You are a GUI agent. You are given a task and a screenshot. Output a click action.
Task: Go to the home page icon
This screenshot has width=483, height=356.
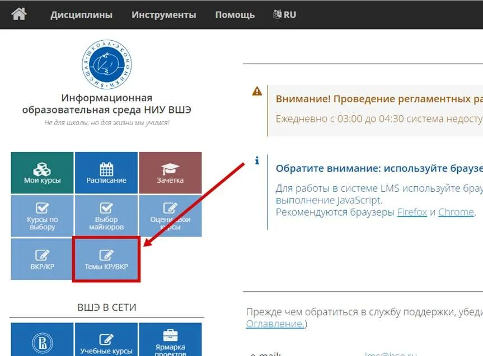(19, 14)
